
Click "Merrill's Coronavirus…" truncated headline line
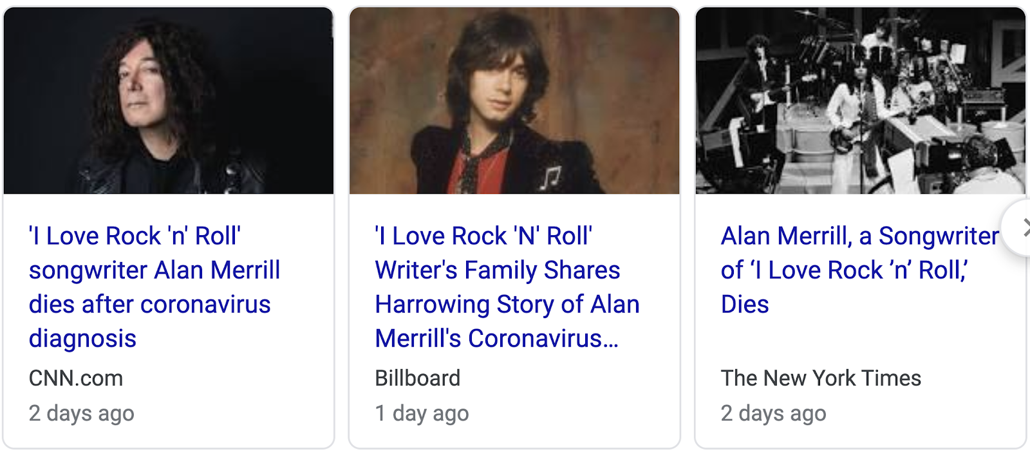pos(496,339)
